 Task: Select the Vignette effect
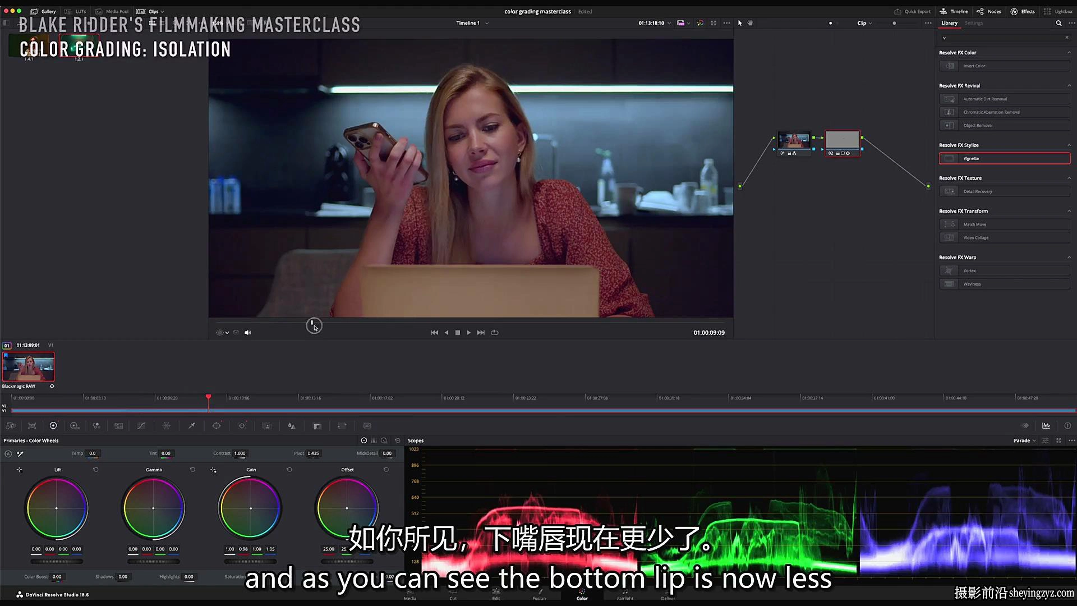1005,159
